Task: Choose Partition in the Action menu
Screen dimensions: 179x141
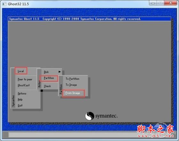Action: click(49, 78)
